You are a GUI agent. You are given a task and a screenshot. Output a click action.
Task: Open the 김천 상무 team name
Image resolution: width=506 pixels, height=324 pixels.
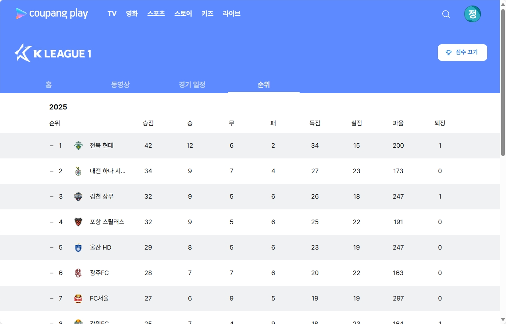(102, 197)
